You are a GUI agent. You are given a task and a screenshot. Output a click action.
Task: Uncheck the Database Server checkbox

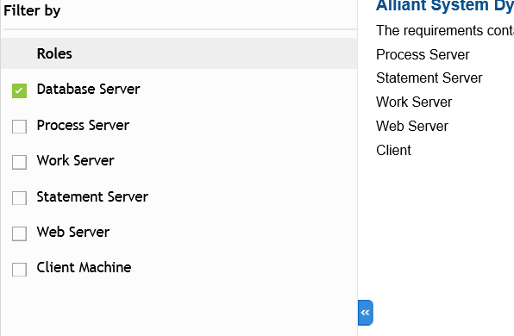19,90
